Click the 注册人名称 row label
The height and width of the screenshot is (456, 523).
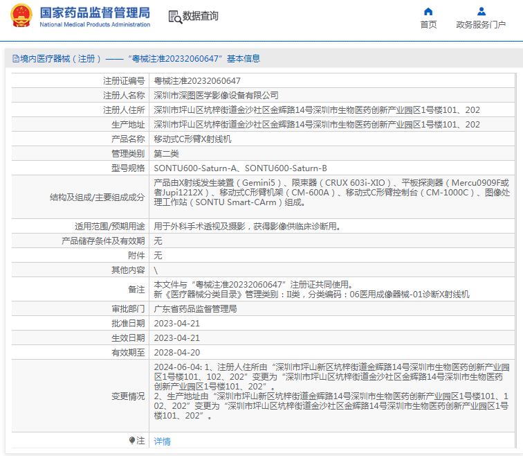tap(124, 96)
